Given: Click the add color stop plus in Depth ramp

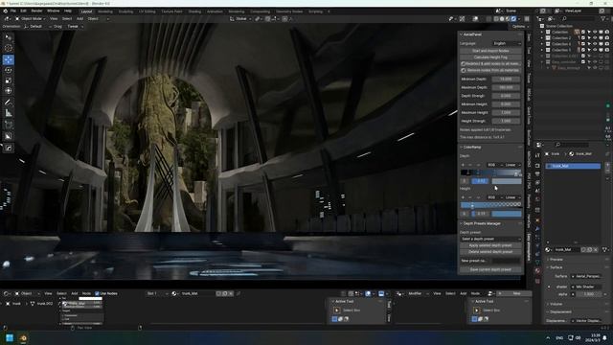Looking at the screenshot, I should (464, 165).
